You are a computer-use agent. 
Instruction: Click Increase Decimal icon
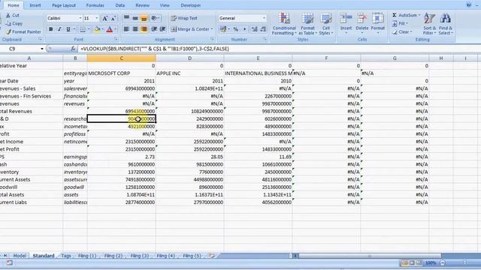254,29
